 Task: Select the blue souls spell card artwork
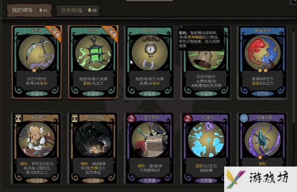206,139
